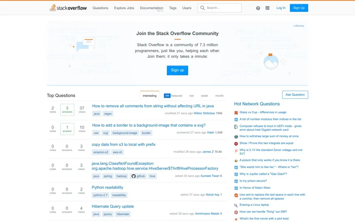Open Users in top navigation
355x222 pixels.
click(x=187, y=8)
